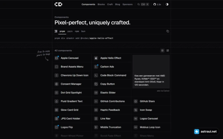Click the Logos Carousel icon

pos(136,118)
